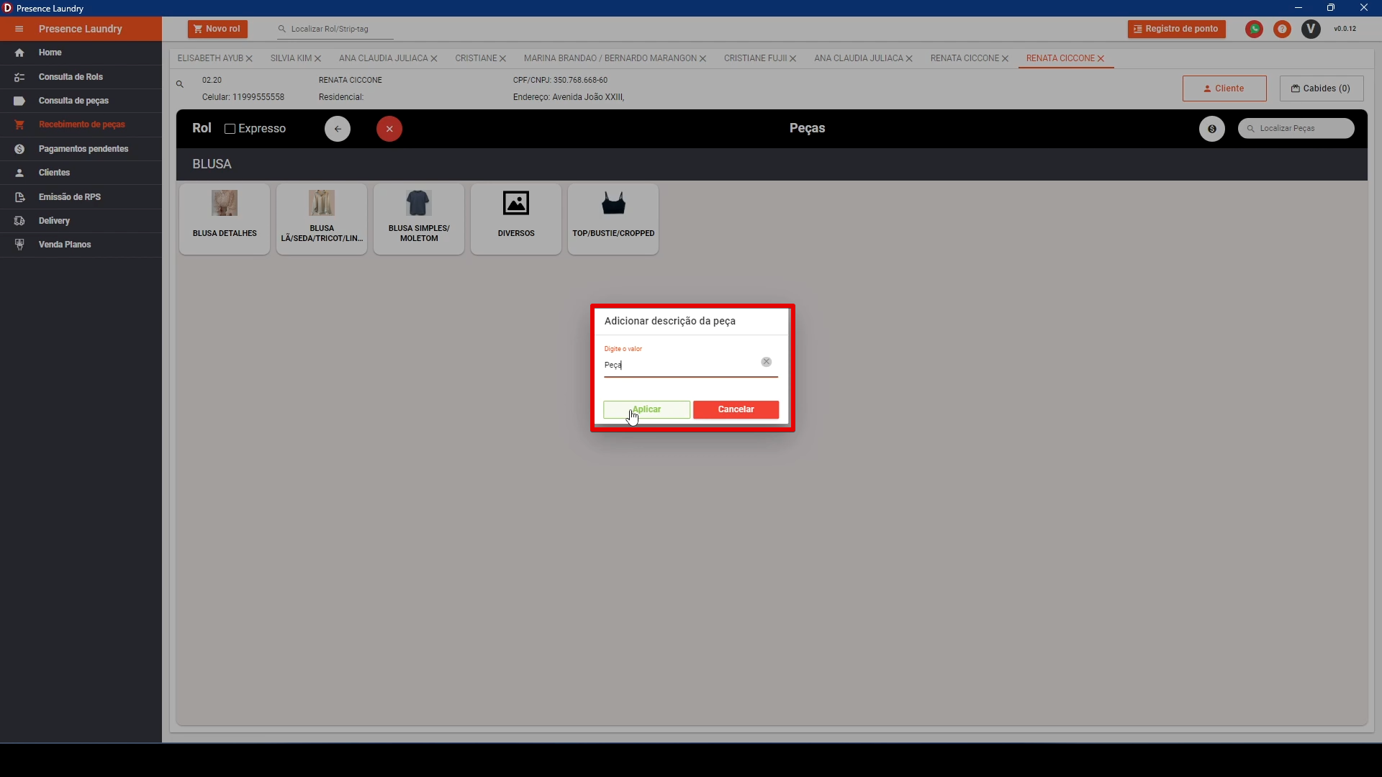Click the Presence Laundry sidebar title

click(81, 29)
